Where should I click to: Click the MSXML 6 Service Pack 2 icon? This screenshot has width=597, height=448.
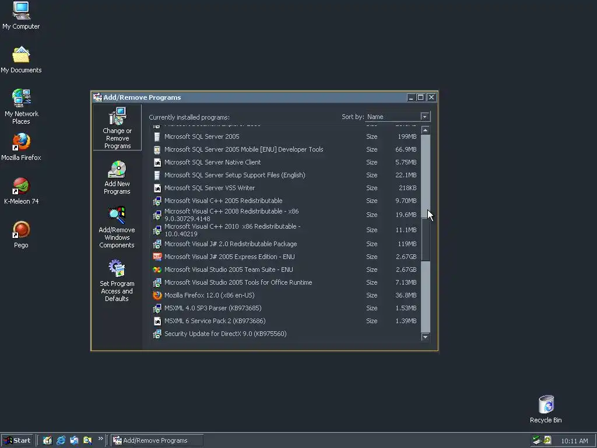coord(157,321)
